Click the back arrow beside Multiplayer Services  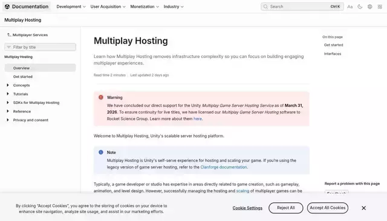[x=9, y=35]
